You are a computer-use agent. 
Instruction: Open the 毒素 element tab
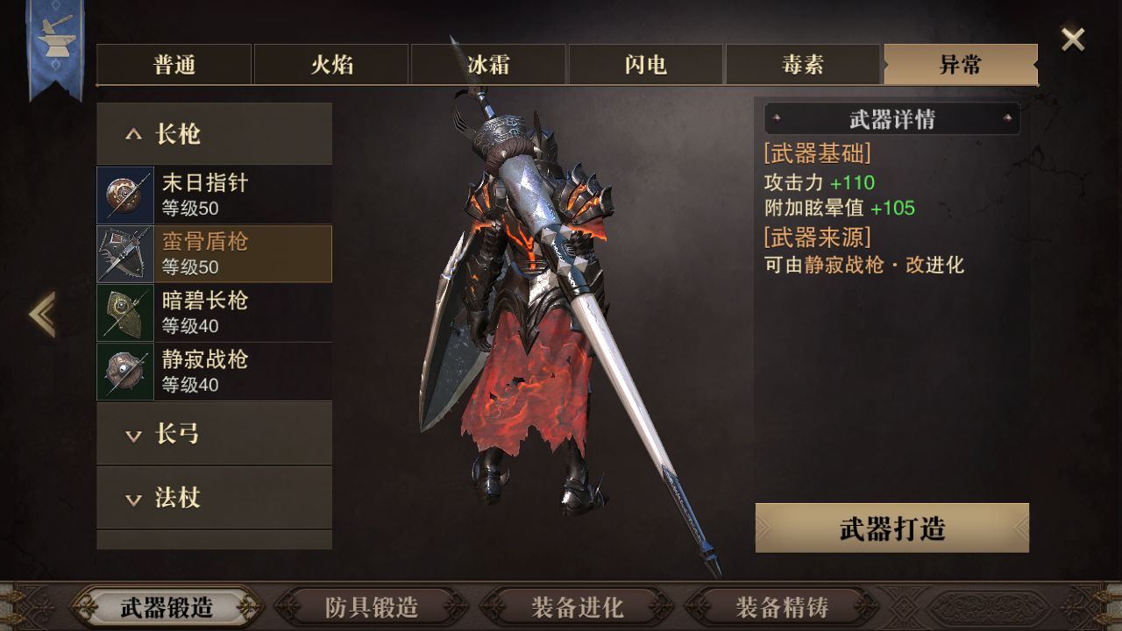[x=803, y=65]
